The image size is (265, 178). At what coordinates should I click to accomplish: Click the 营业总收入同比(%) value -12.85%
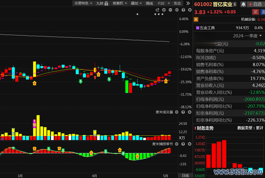(x=257, y=93)
